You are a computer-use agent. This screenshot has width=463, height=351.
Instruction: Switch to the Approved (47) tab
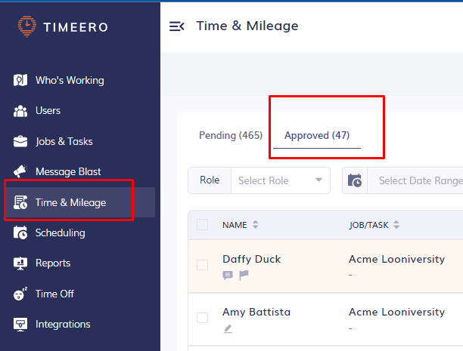tap(317, 135)
